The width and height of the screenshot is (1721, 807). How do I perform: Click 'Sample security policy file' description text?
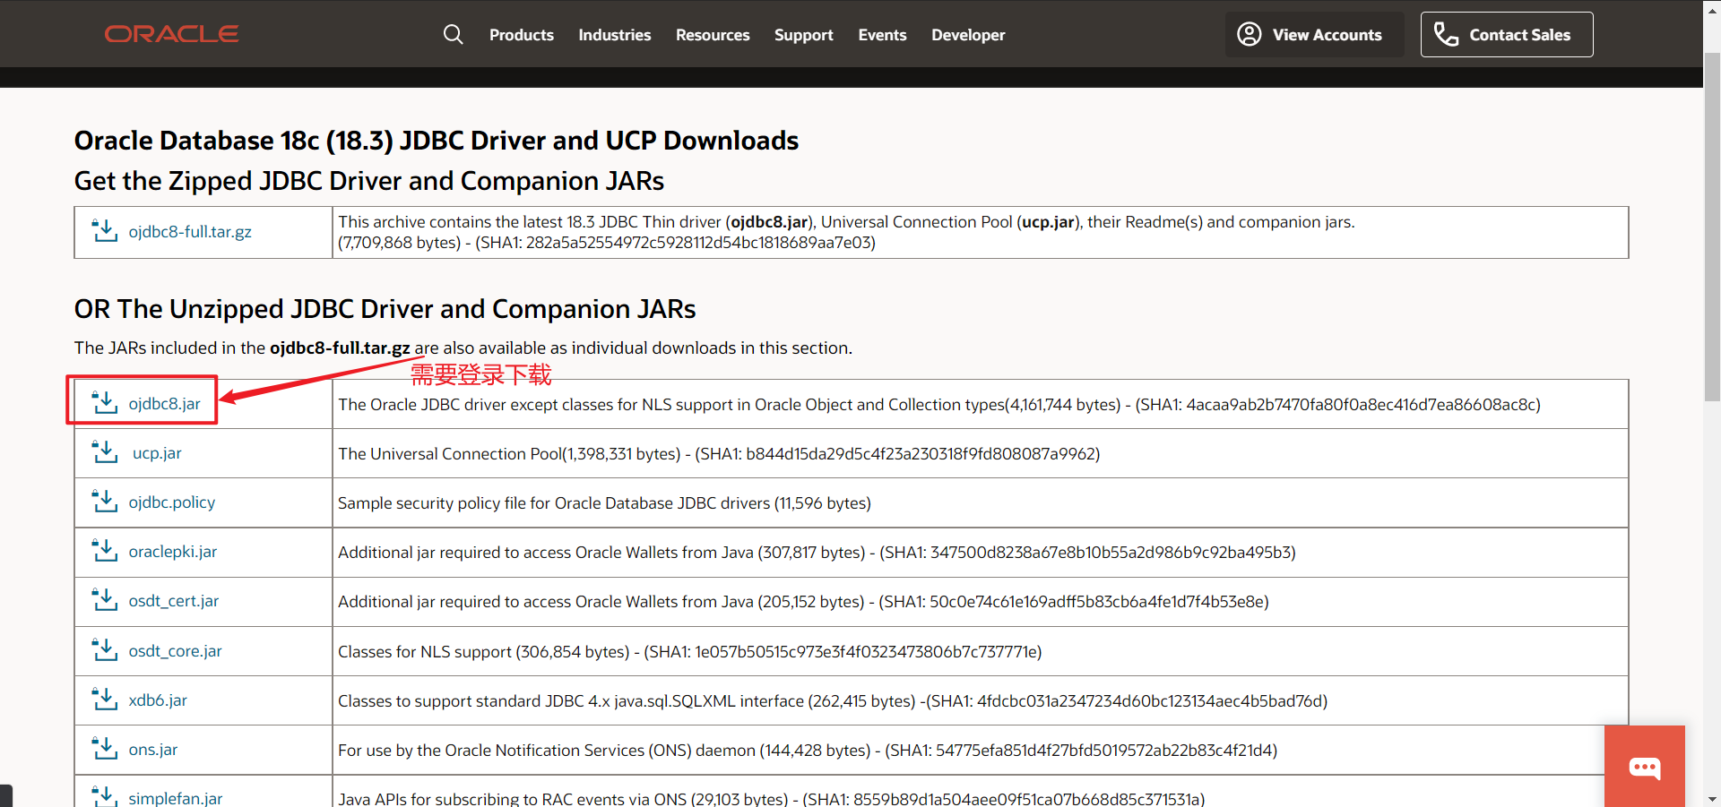604,503
